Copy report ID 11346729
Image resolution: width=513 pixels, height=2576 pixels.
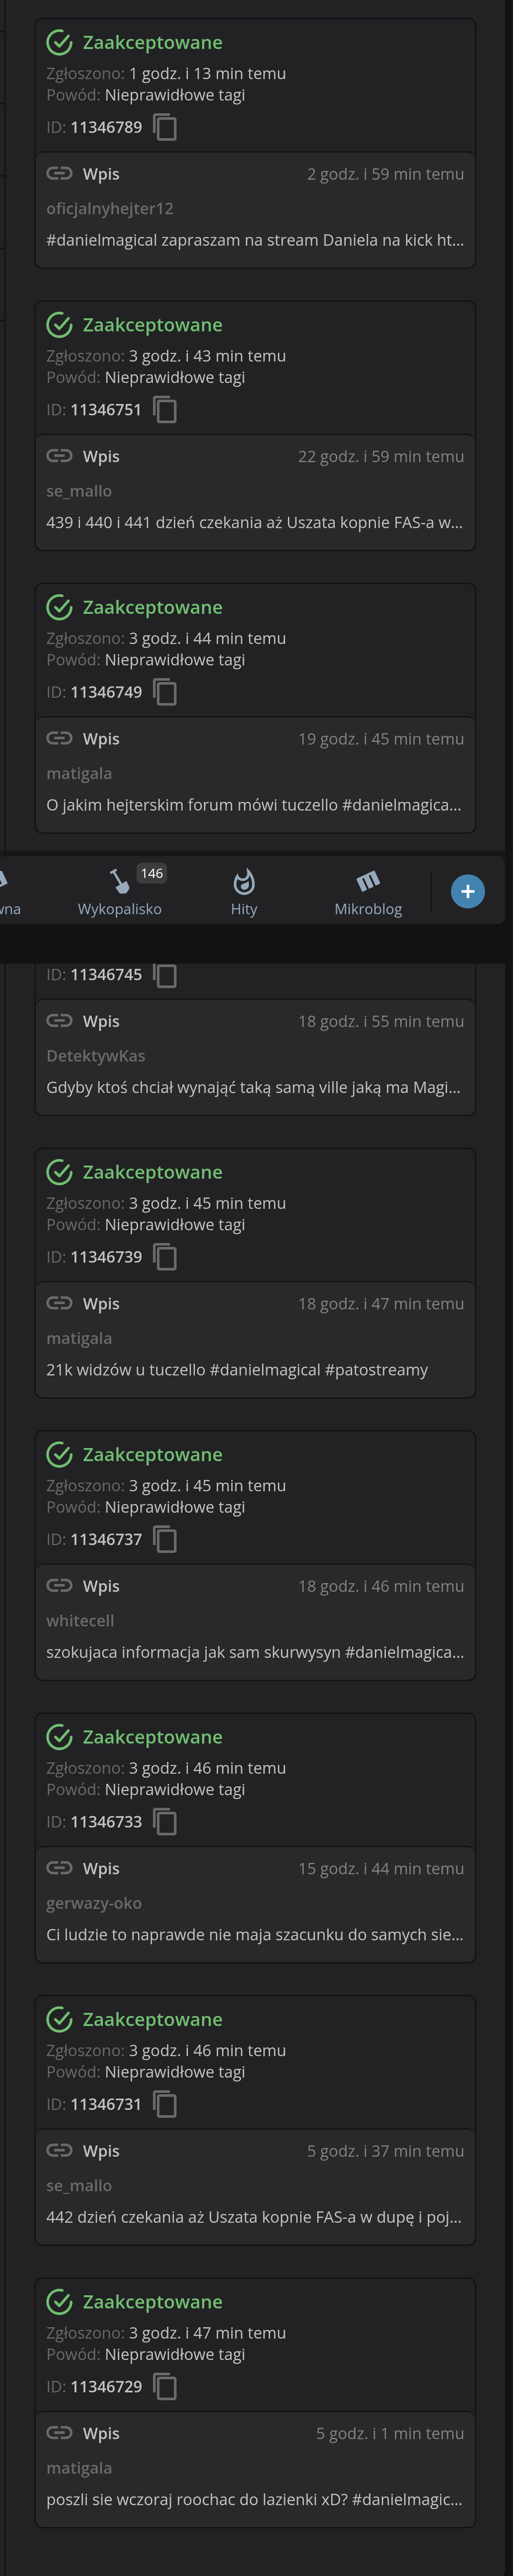point(165,2387)
